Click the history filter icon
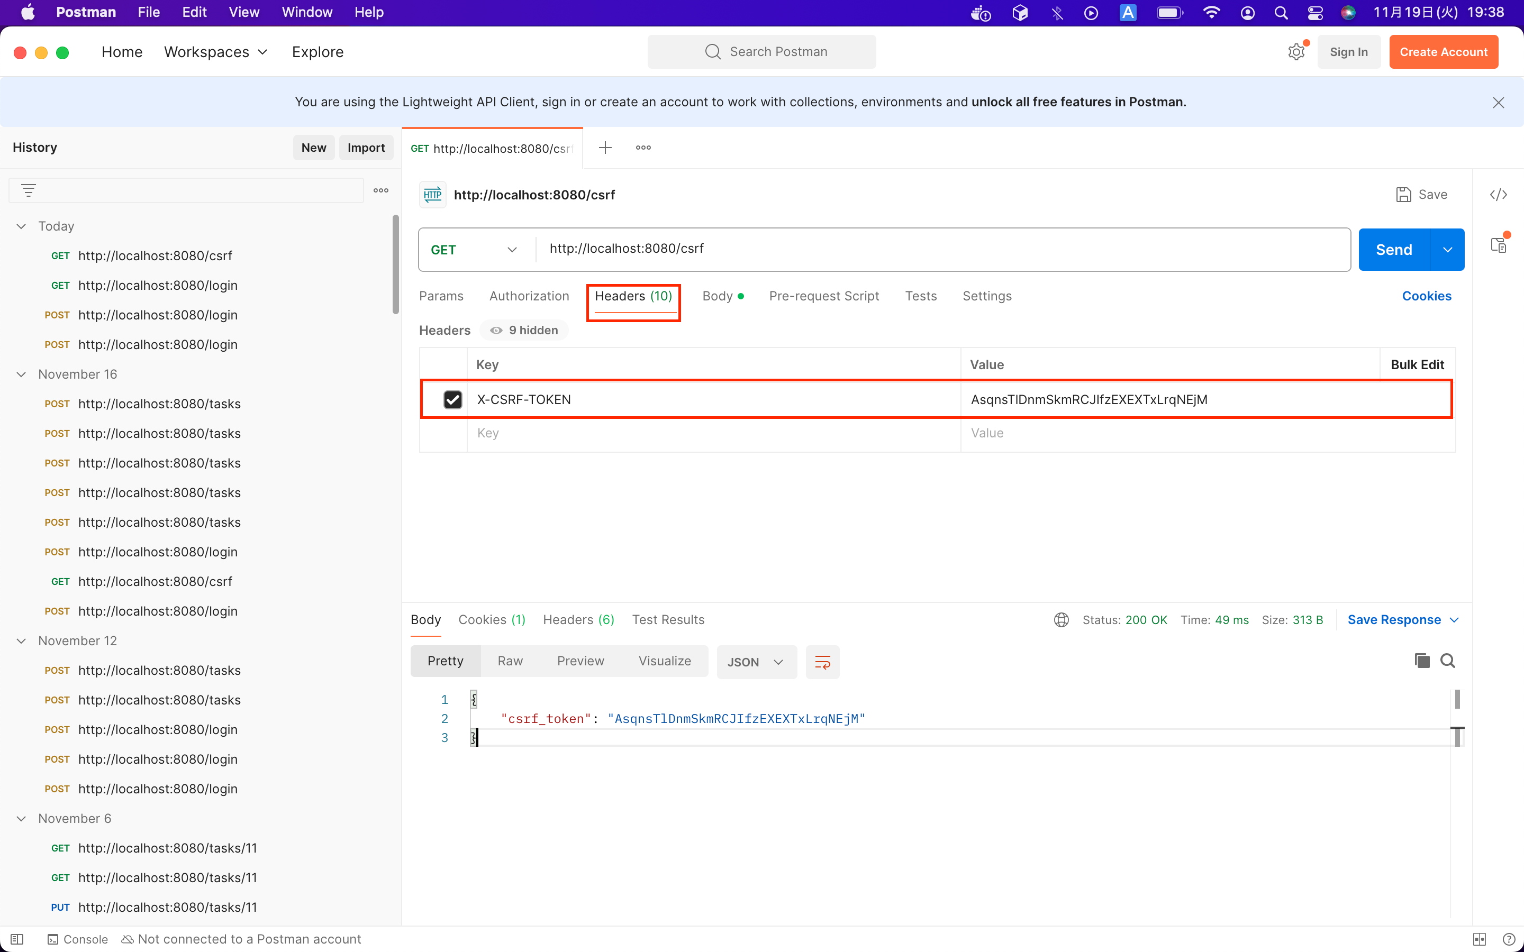The image size is (1524, 952). point(29,190)
